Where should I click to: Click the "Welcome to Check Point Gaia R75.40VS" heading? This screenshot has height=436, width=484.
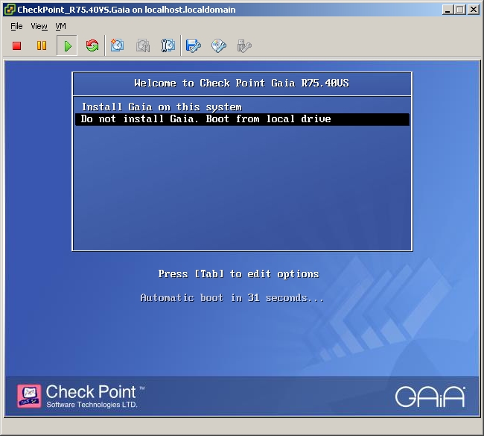click(242, 83)
